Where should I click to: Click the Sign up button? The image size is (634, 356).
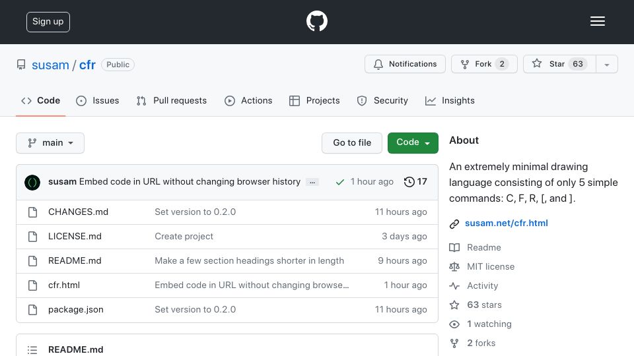pos(48,22)
